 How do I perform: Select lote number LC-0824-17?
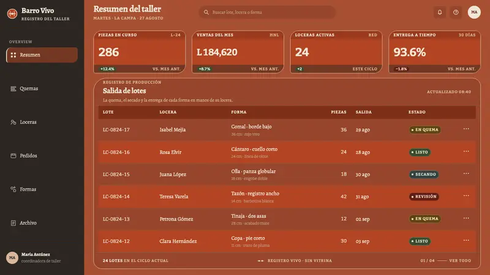pos(116,130)
